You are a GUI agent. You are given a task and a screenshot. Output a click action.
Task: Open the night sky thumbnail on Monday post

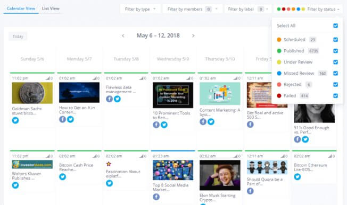click(79, 93)
